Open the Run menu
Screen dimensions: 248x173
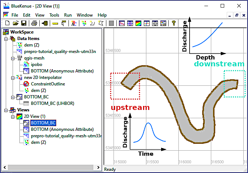(x=68, y=15)
